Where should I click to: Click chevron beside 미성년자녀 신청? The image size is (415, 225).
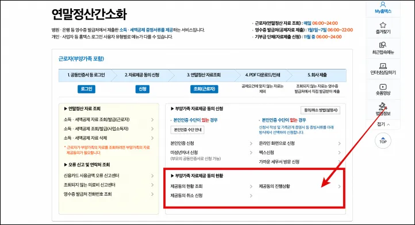click(251, 153)
